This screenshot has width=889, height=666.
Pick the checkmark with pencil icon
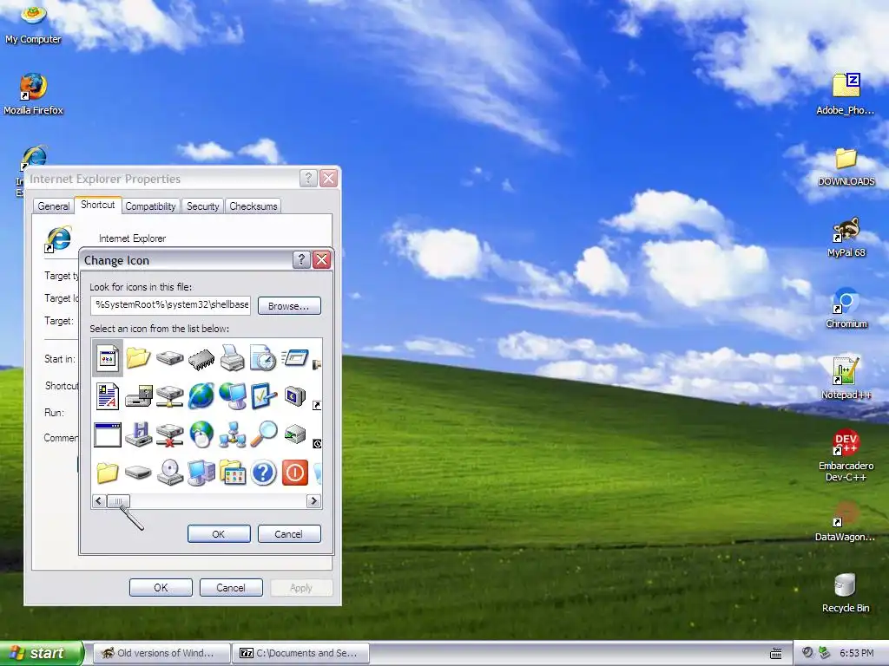[x=264, y=395]
